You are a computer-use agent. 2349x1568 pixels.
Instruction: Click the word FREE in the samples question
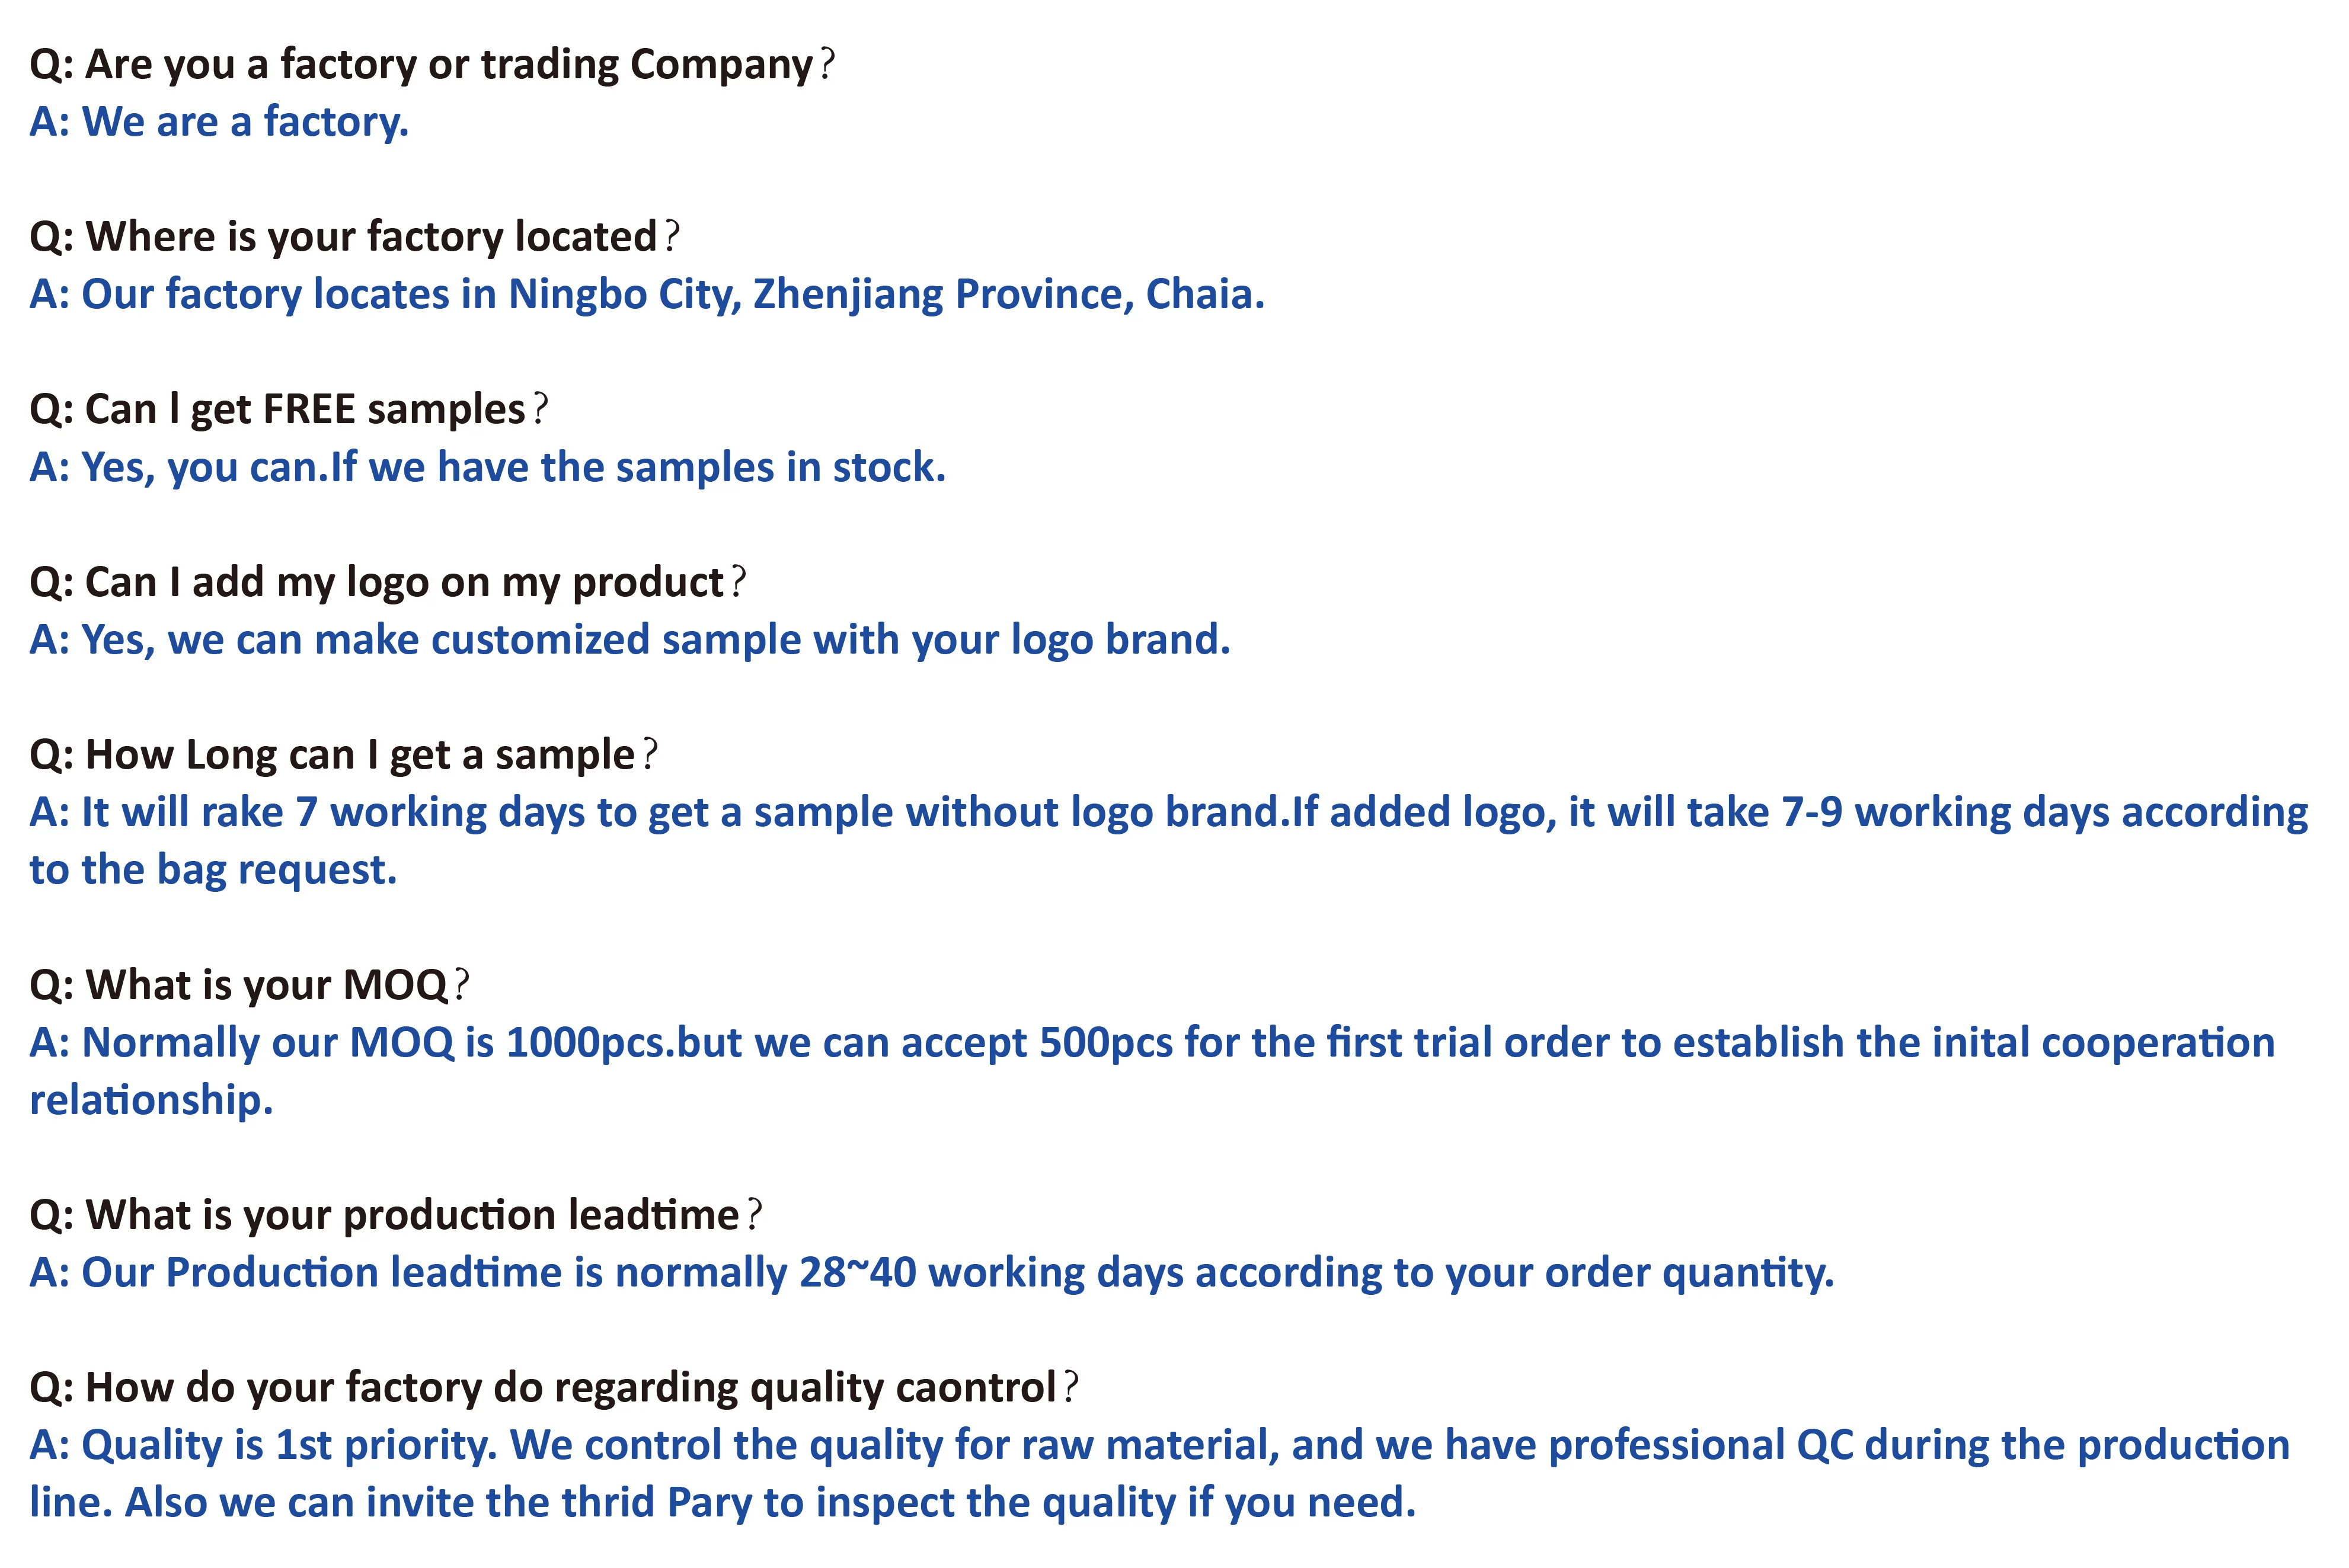[309, 410]
